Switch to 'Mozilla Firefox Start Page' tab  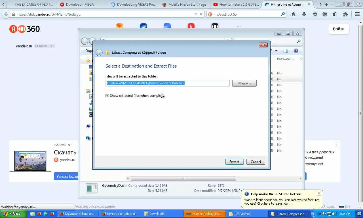[184, 5]
